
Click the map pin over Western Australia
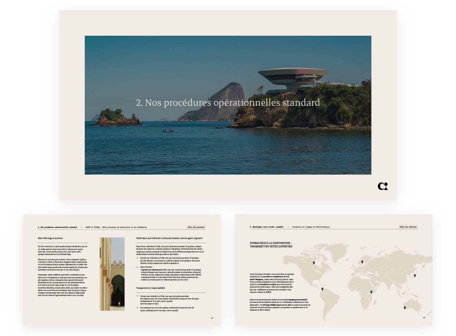(x=405, y=308)
